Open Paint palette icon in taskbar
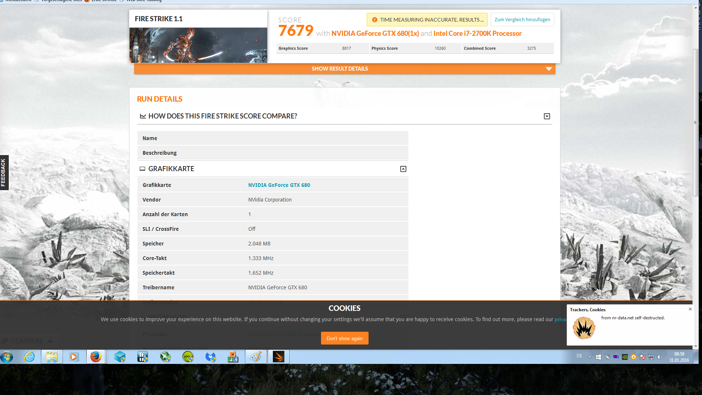The width and height of the screenshot is (702, 395). (x=256, y=357)
